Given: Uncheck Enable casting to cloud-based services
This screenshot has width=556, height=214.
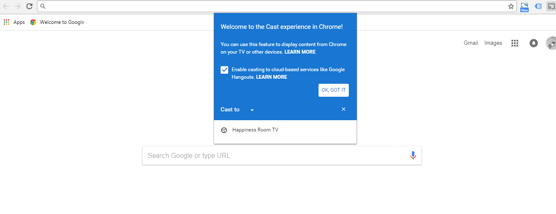Looking at the screenshot, I should coord(224,70).
